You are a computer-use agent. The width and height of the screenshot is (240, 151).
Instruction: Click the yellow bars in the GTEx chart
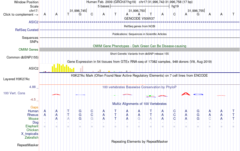tap(63, 68)
